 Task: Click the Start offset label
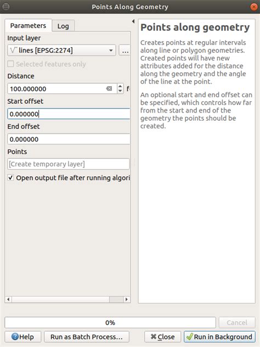click(x=25, y=102)
